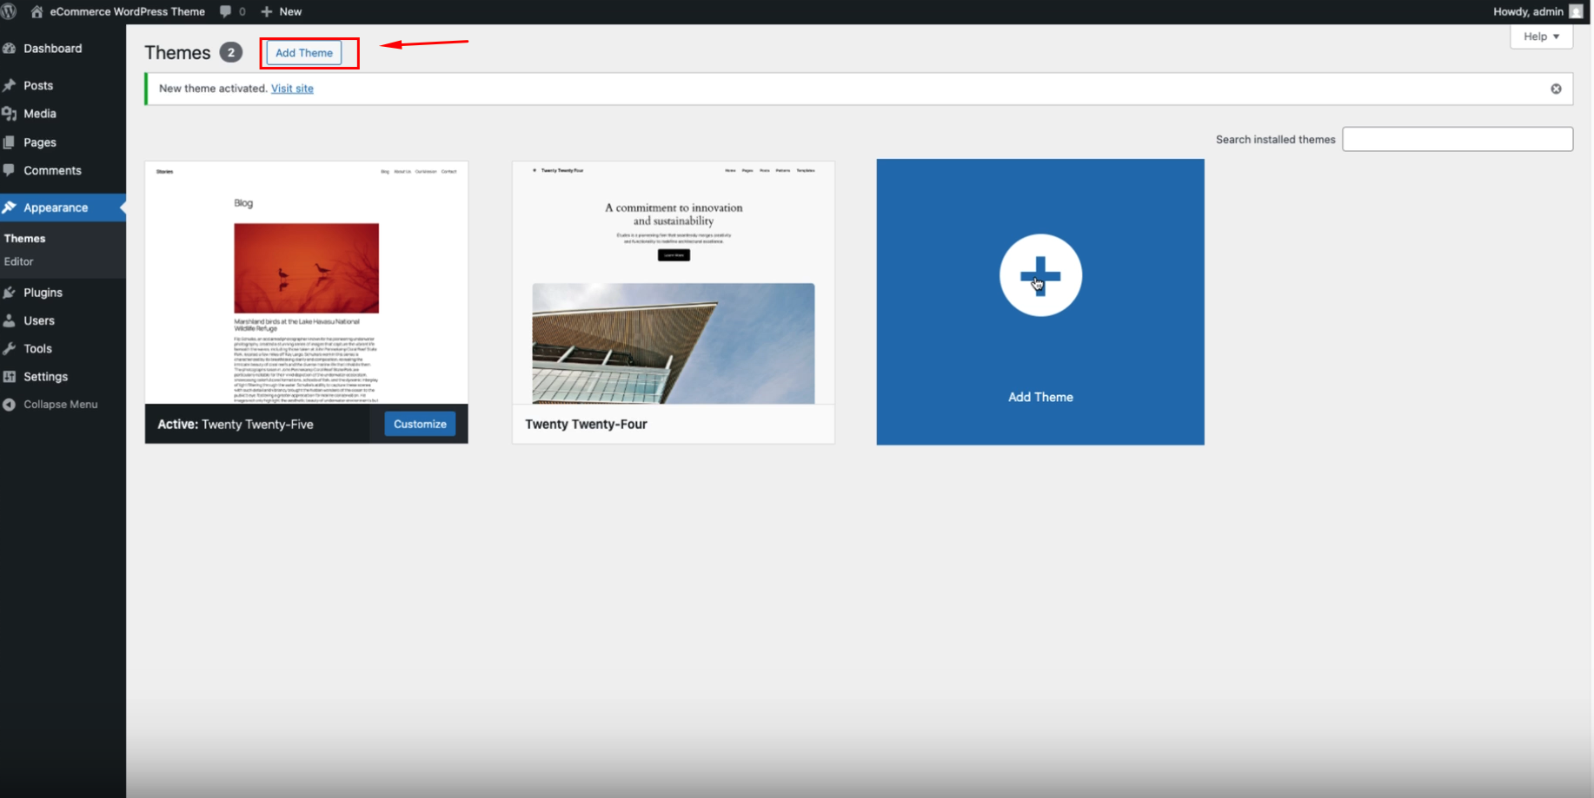The height and width of the screenshot is (798, 1594).
Task: Follow the Visit site link
Action: coord(292,89)
